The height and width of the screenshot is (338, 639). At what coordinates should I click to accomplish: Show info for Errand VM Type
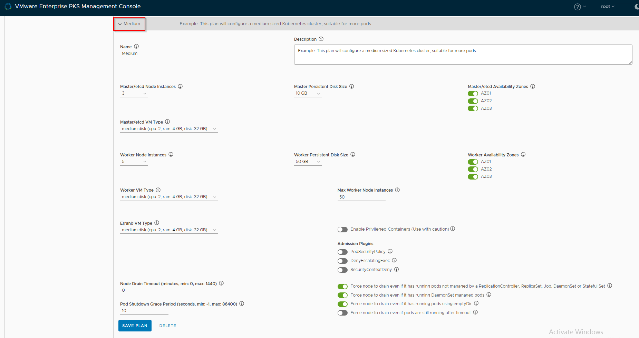click(157, 223)
